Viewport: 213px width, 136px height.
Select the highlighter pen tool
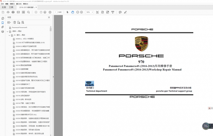[125, 12]
